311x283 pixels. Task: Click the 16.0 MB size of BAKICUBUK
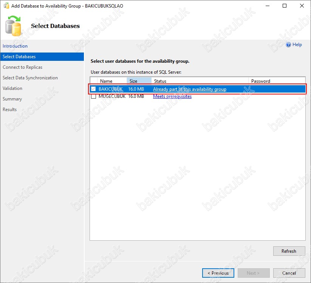coord(136,89)
